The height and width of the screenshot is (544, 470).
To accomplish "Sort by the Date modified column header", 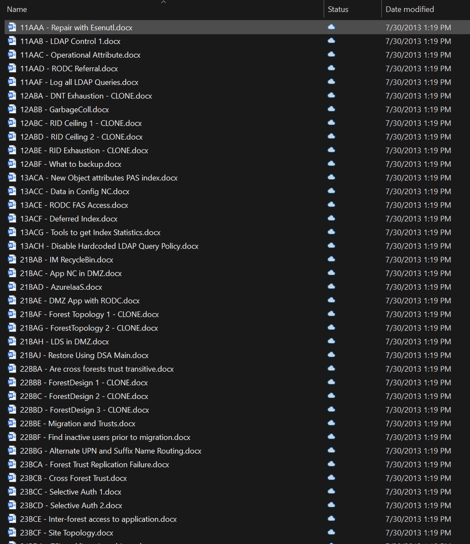I will coord(410,9).
